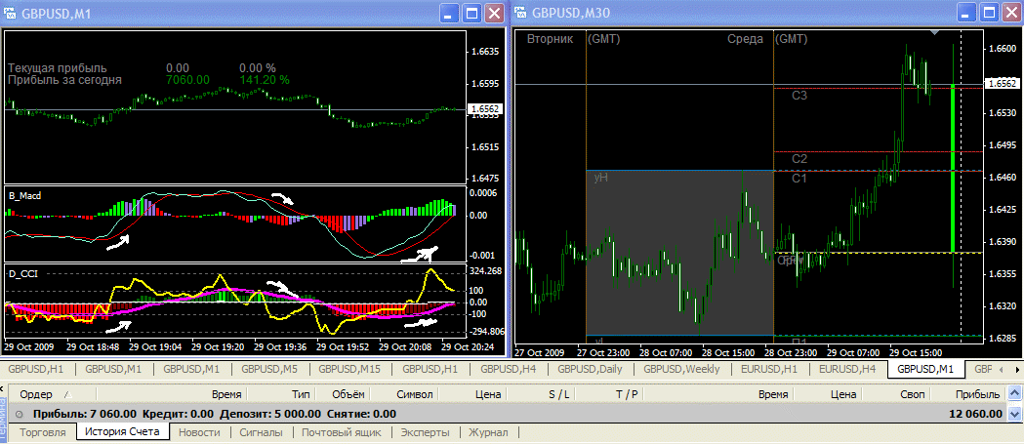
Task: Click the S / L column header
Action: (x=559, y=394)
